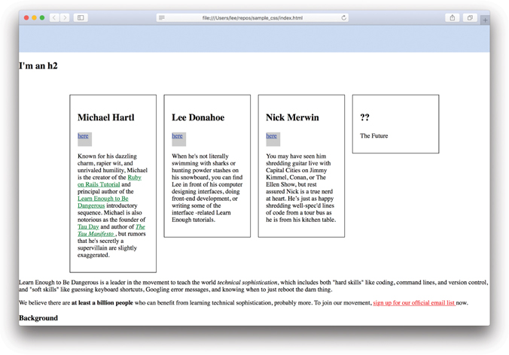Show the Safari sidebar

click(x=81, y=17)
